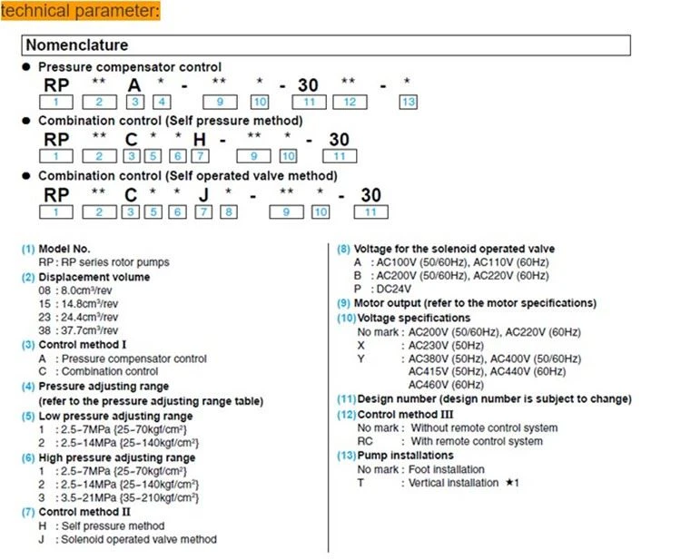Click box 7 under letter H
The height and width of the screenshot is (560, 681).
tap(201, 156)
